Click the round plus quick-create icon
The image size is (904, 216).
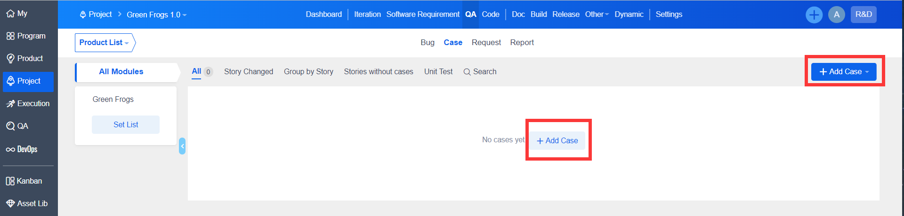pos(814,15)
